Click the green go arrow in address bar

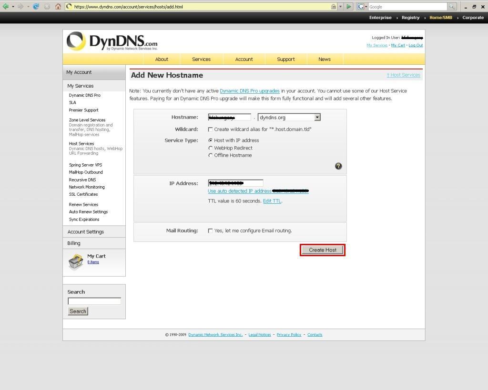(348, 6)
